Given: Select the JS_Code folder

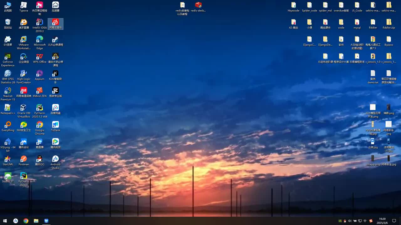Looking at the screenshot, I should point(357,7).
